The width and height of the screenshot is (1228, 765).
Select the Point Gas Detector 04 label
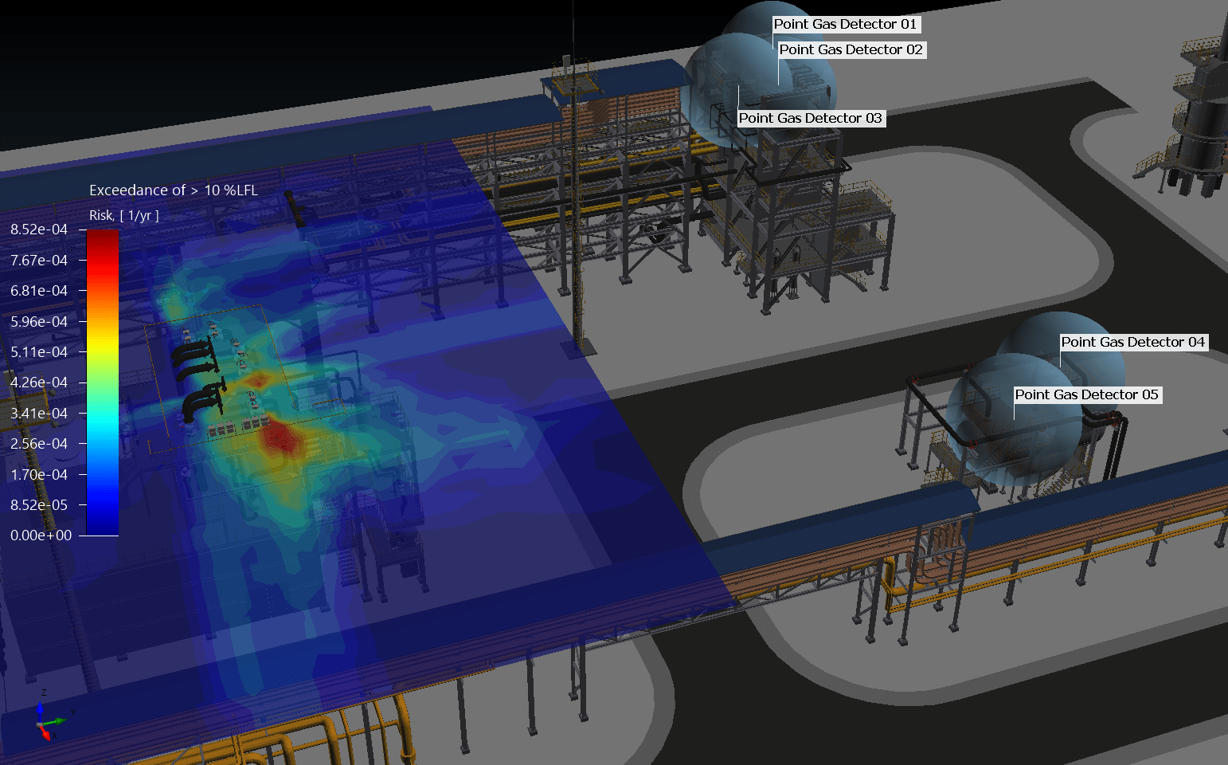click(x=1133, y=343)
